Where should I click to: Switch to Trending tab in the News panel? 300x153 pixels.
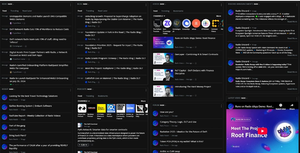tap(14, 11)
